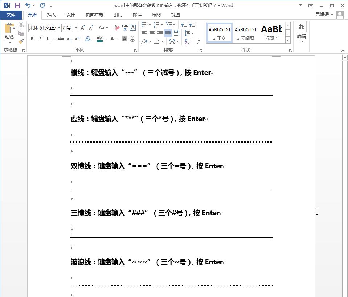Apply the 正文 style
The width and height of the screenshot is (348, 297).
click(x=219, y=33)
